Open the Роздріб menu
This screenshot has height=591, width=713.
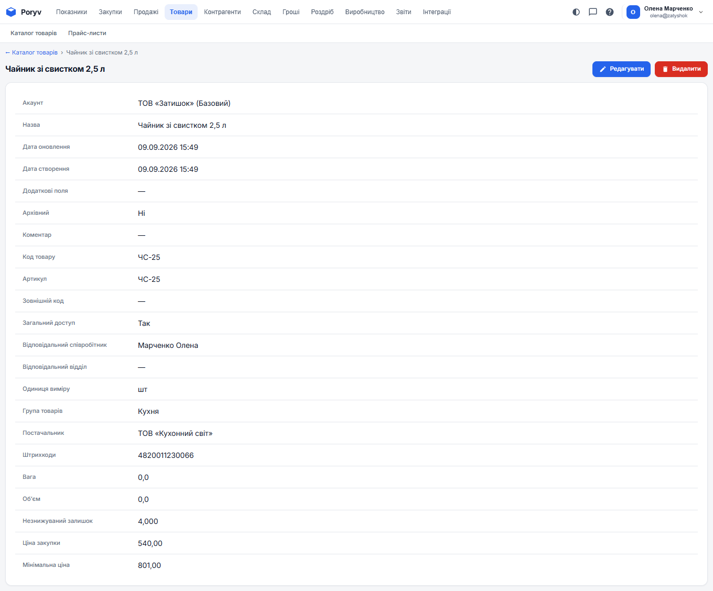[x=322, y=12]
